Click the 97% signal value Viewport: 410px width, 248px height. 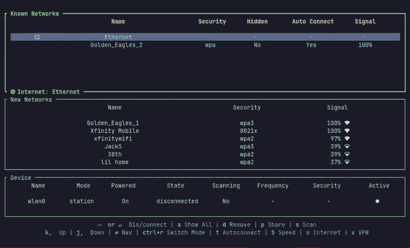[336, 138]
